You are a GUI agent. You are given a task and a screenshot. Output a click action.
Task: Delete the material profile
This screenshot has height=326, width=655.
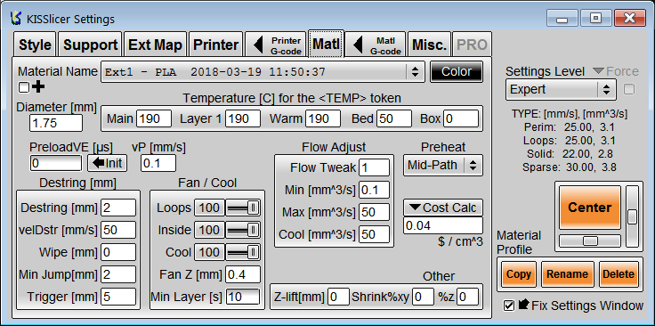pyautogui.click(x=619, y=274)
